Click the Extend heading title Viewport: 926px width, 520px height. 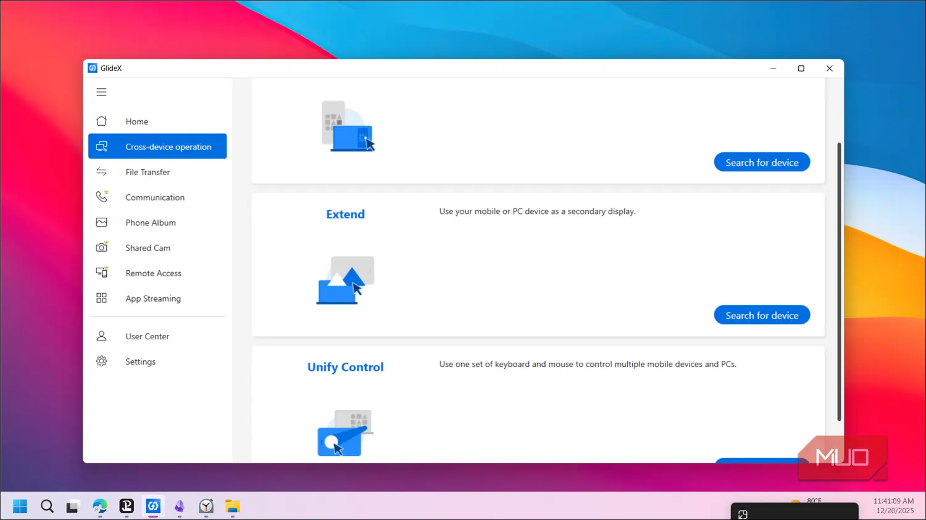[345, 214]
